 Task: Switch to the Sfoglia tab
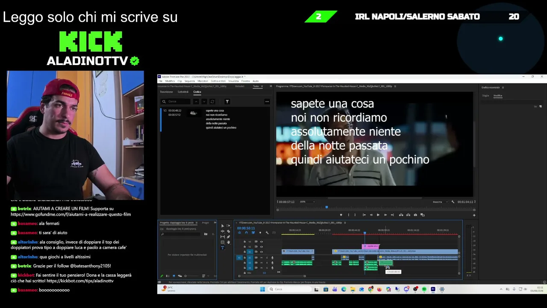pos(485,96)
